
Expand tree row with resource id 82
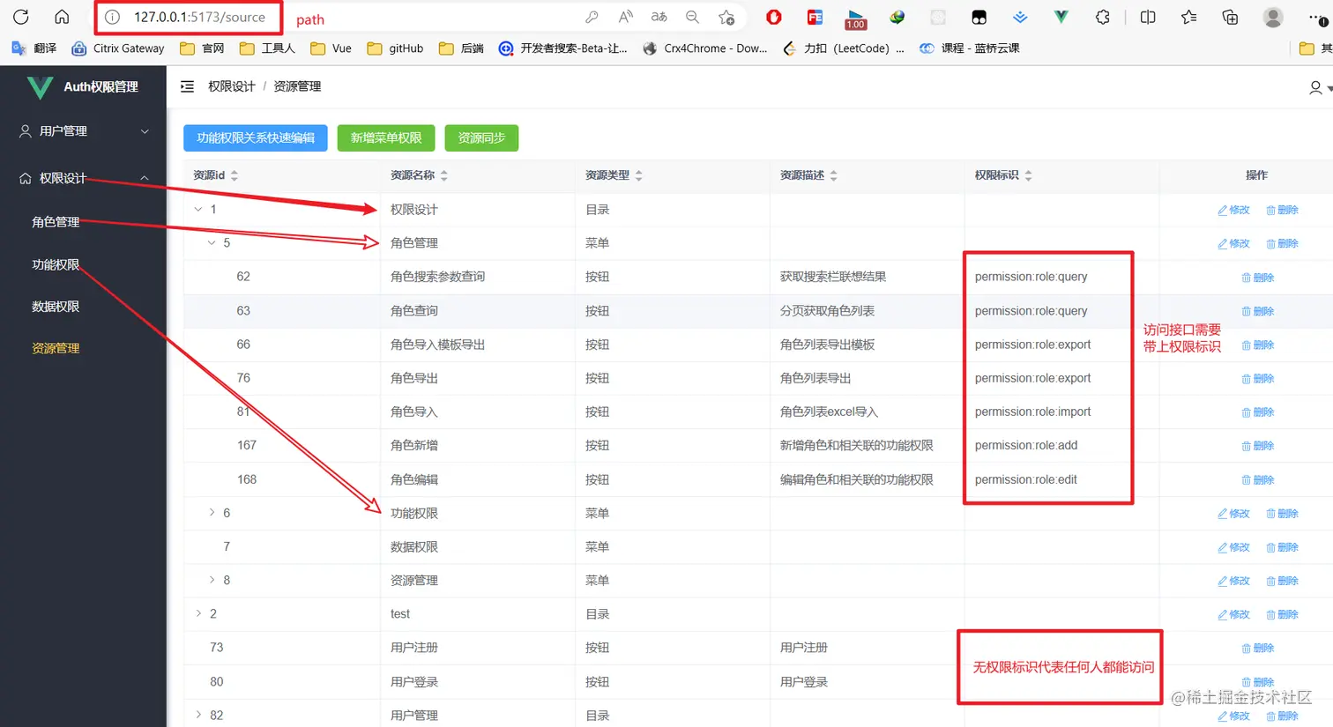[197, 715]
